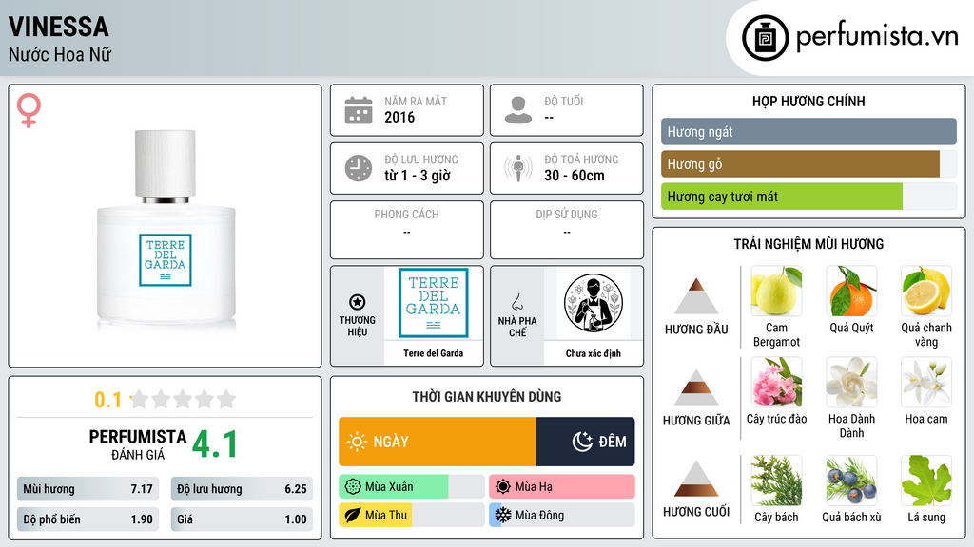Screen dimensions: 974x547
Task: Click the leaf icon for Mùa Thu
Action: click(353, 515)
